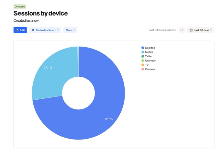Toggle Tablet series in the legend
The width and height of the screenshot is (220, 157).
(x=148, y=56)
